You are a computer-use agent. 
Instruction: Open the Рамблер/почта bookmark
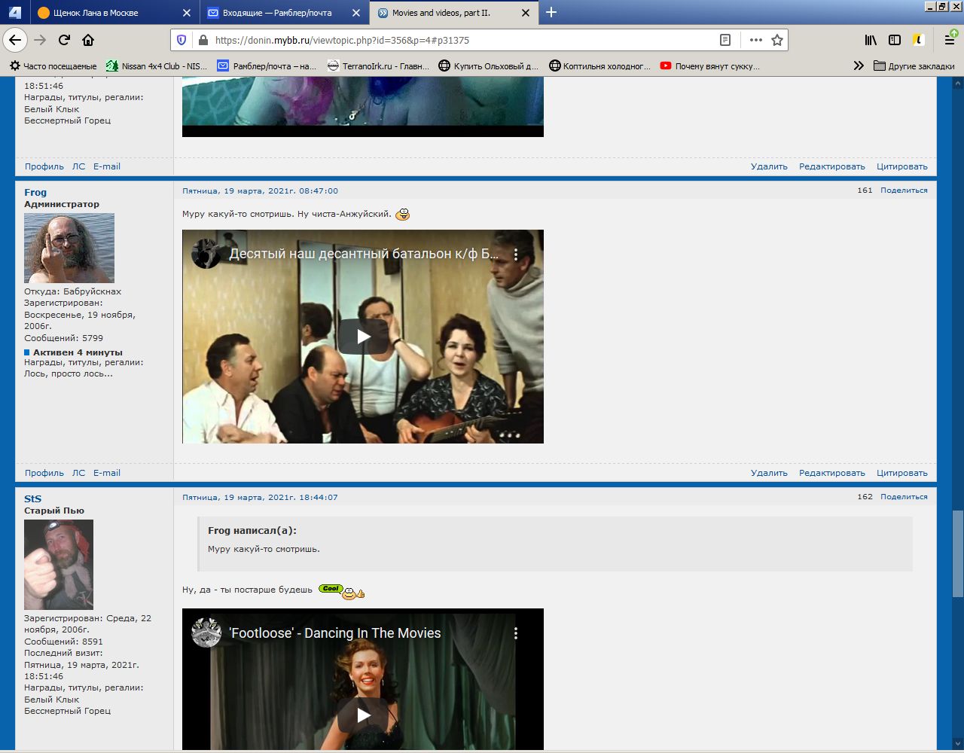267,66
